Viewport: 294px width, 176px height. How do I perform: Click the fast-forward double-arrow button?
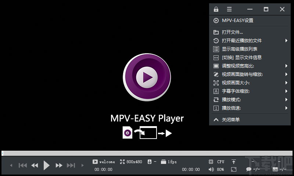(59, 165)
